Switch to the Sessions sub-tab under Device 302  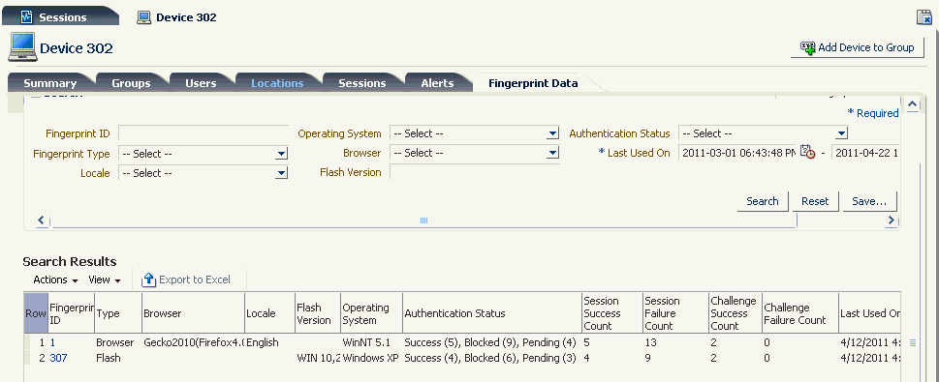pyautogui.click(x=361, y=83)
